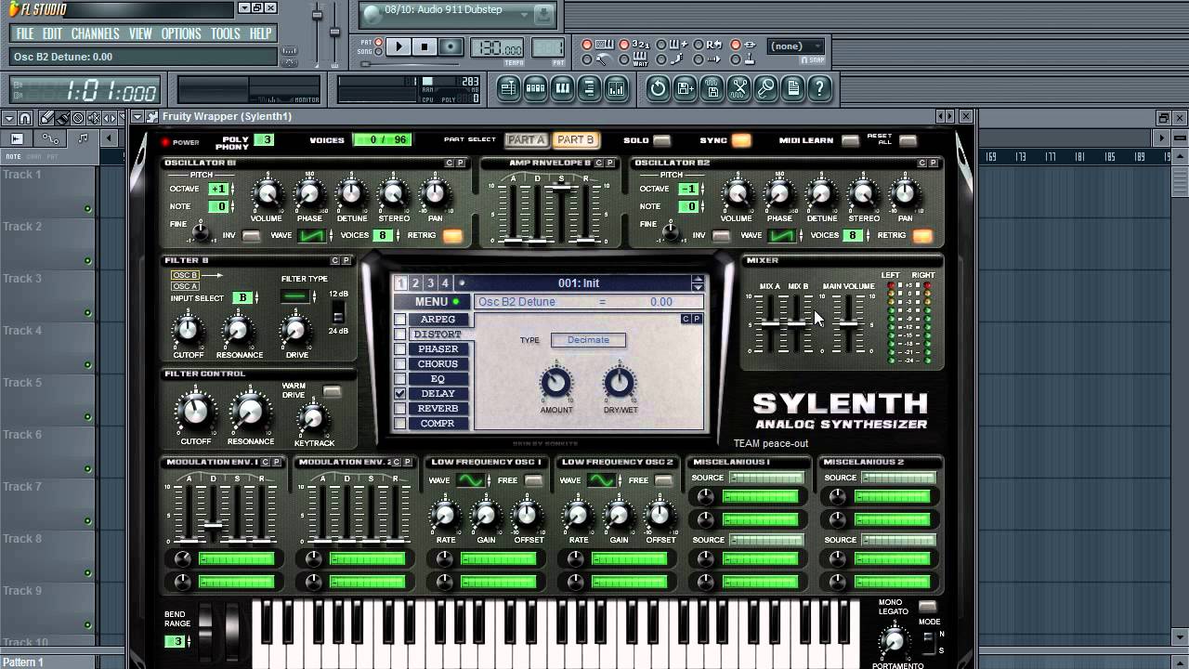
Task: Click the save new version icon
Action: point(685,88)
